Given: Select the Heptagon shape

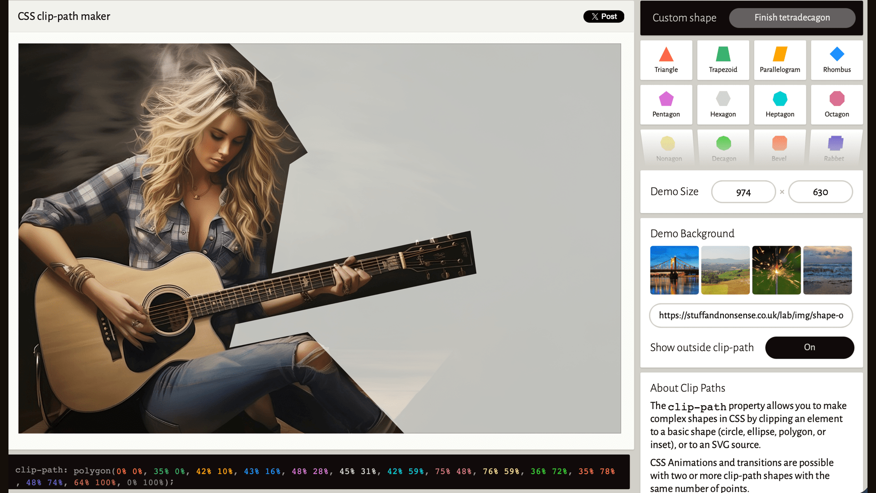Looking at the screenshot, I should pyautogui.click(x=779, y=105).
